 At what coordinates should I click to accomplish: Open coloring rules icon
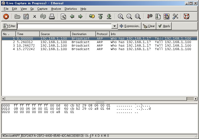[167, 17]
